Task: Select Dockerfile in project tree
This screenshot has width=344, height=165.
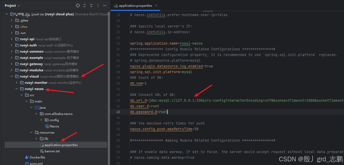Action: click(x=37, y=157)
